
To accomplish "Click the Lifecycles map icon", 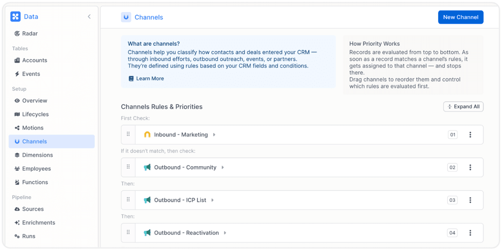I will pyautogui.click(x=17, y=114).
